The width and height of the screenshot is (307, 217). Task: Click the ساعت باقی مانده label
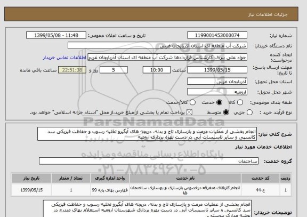(38, 70)
